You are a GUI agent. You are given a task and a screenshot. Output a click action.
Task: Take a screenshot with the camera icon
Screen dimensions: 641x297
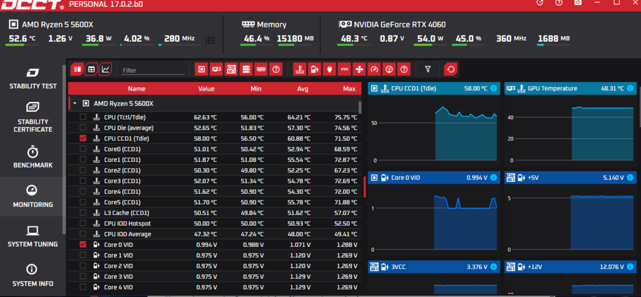click(578, 3)
